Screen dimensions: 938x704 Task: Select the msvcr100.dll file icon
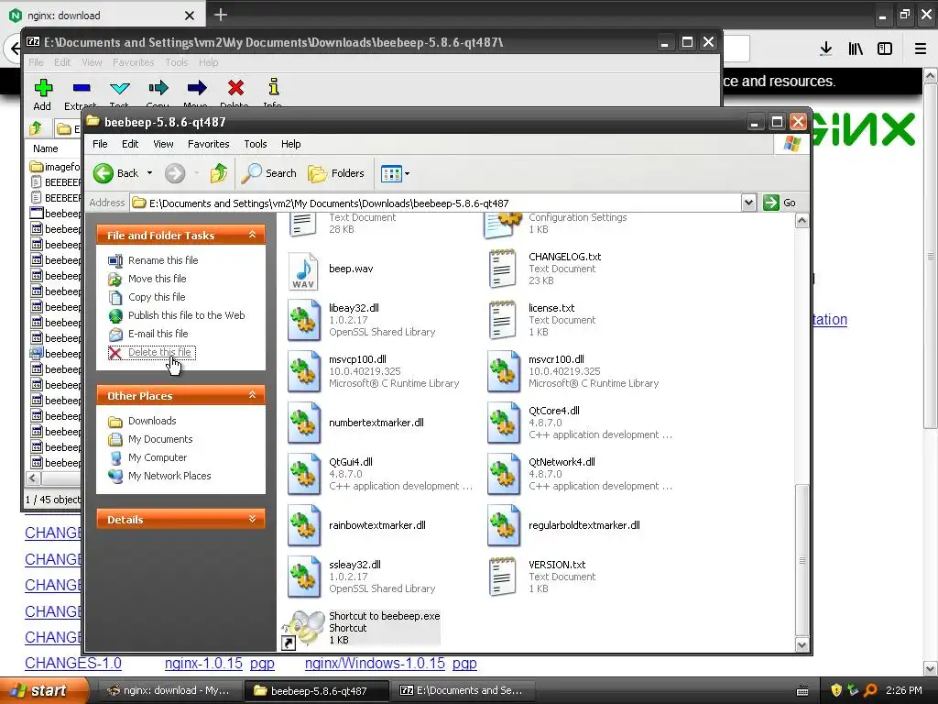point(503,372)
